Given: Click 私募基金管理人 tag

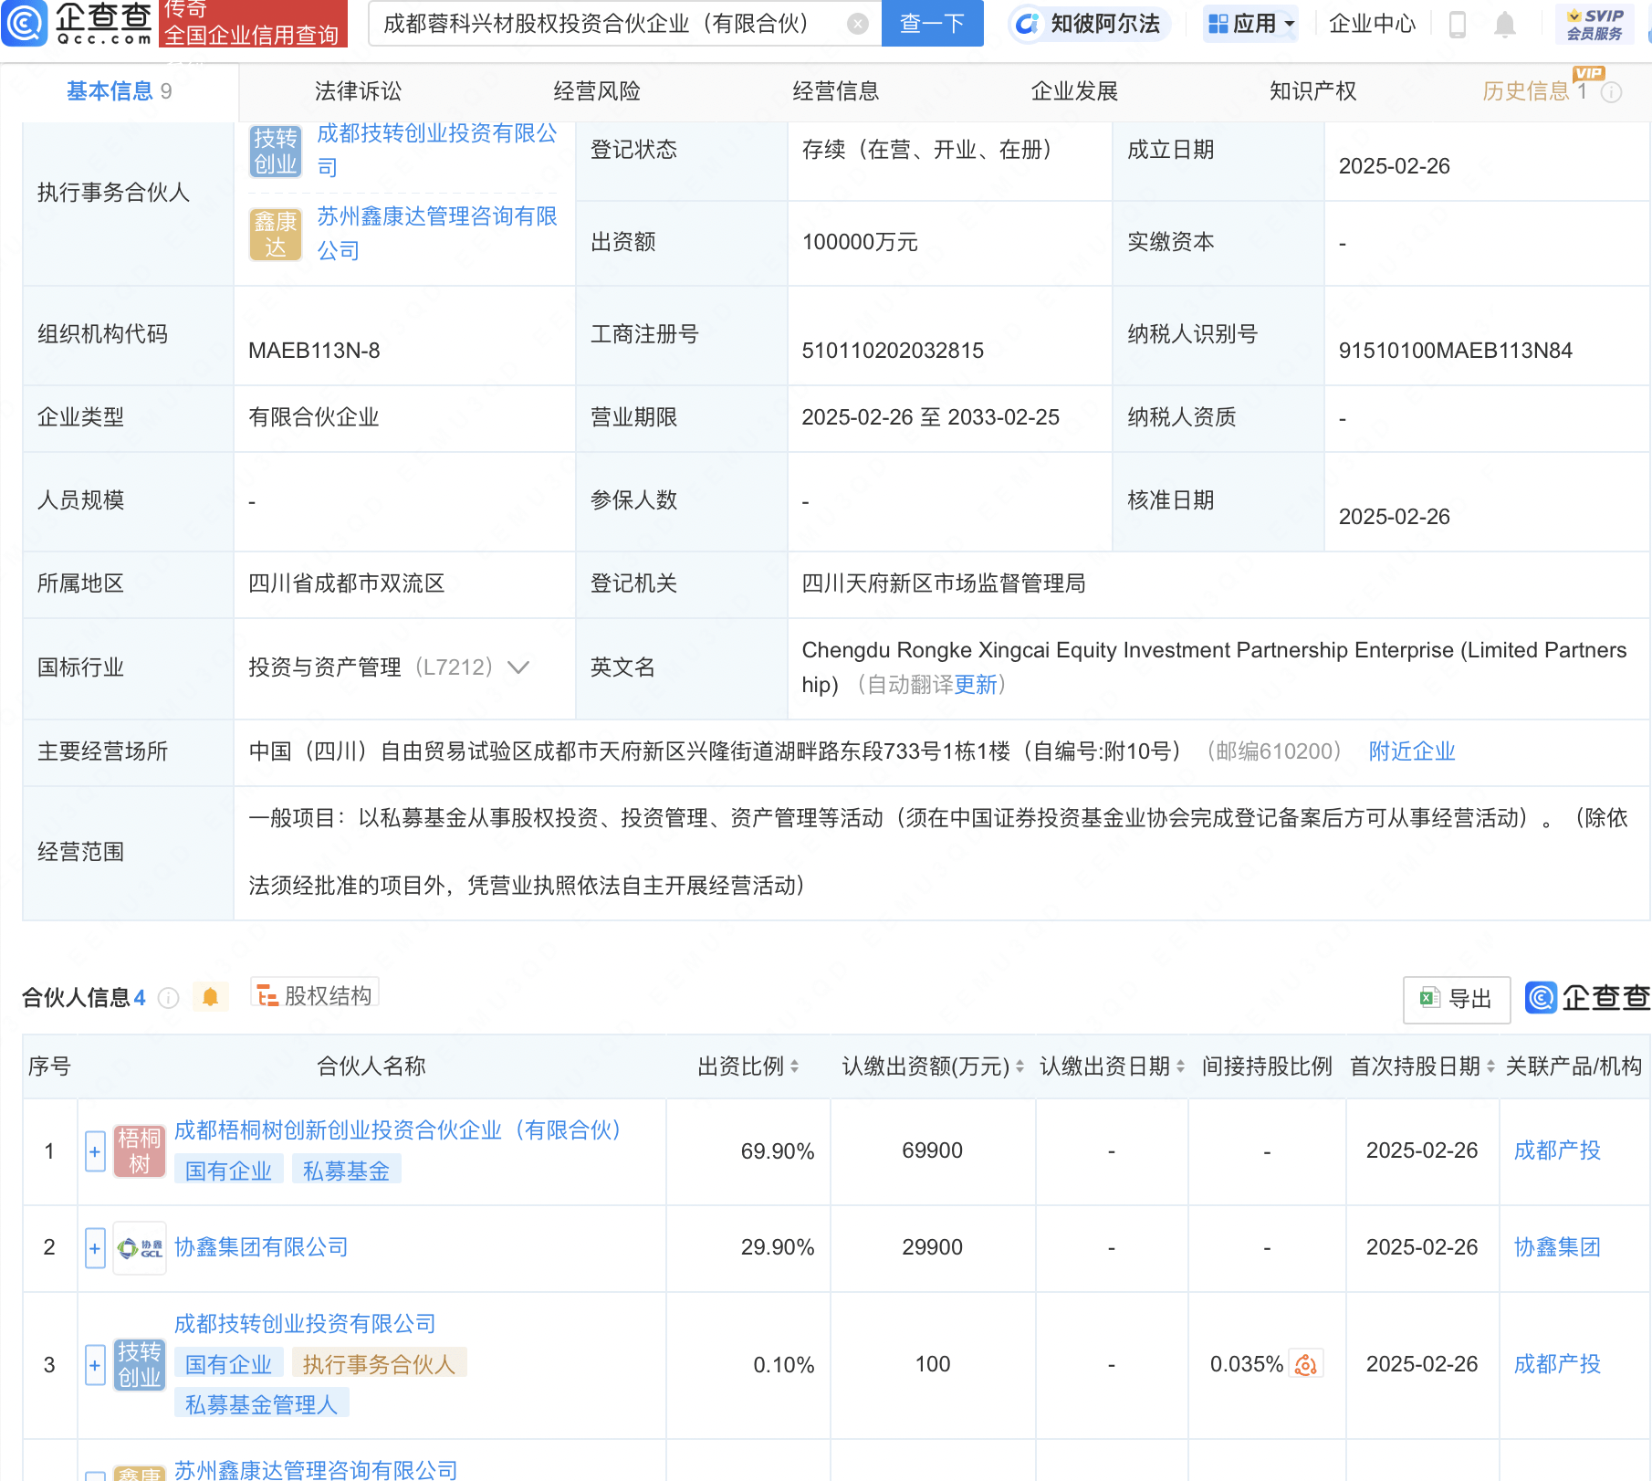Looking at the screenshot, I should [x=261, y=1405].
